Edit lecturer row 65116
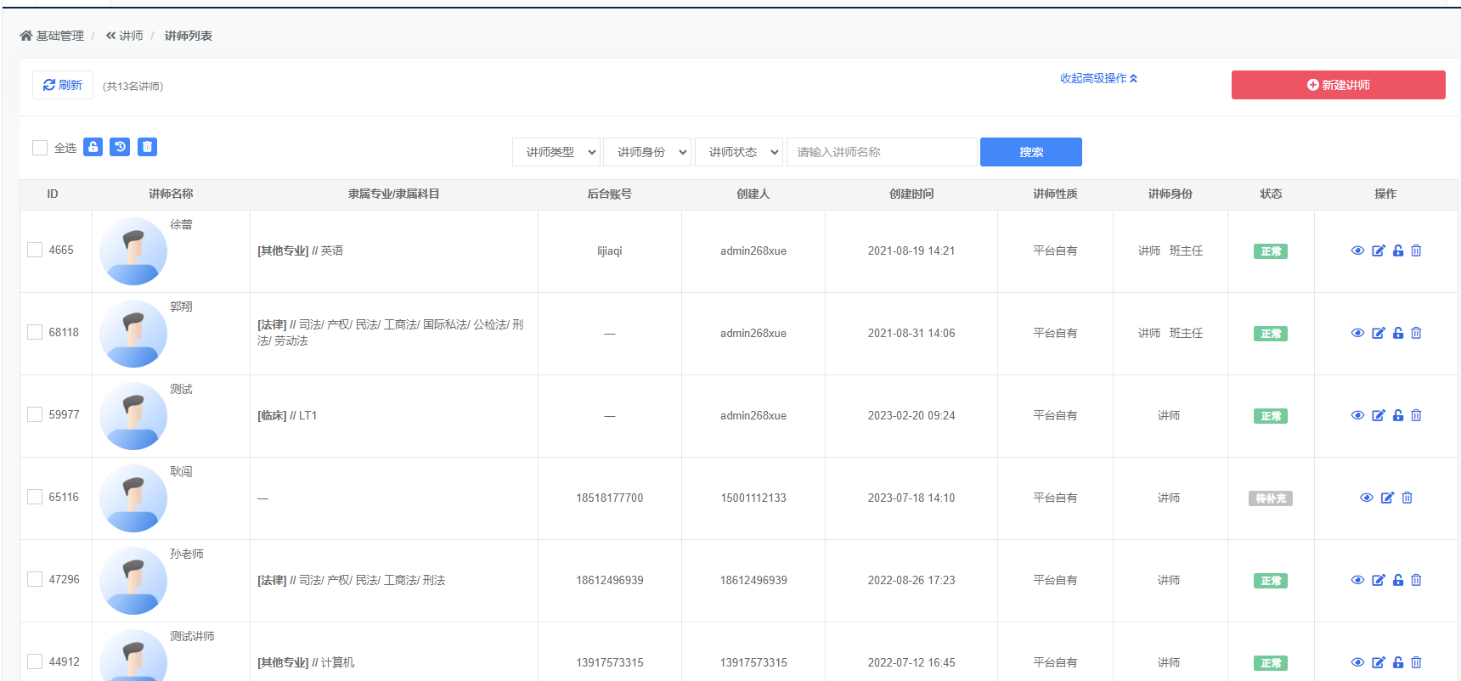Viewport: 1461px width, 681px height. [1387, 498]
